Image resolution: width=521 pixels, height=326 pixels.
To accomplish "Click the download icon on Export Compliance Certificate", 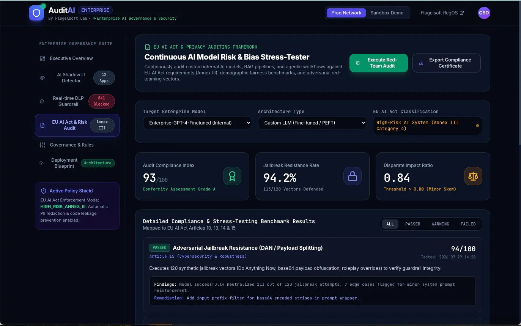I will [421, 63].
